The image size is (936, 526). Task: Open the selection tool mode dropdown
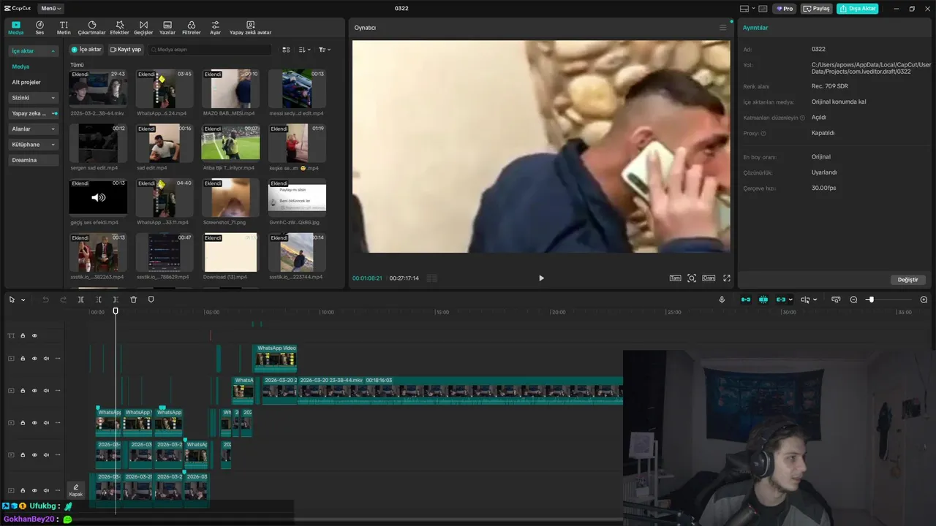click(x=23, y=300)
